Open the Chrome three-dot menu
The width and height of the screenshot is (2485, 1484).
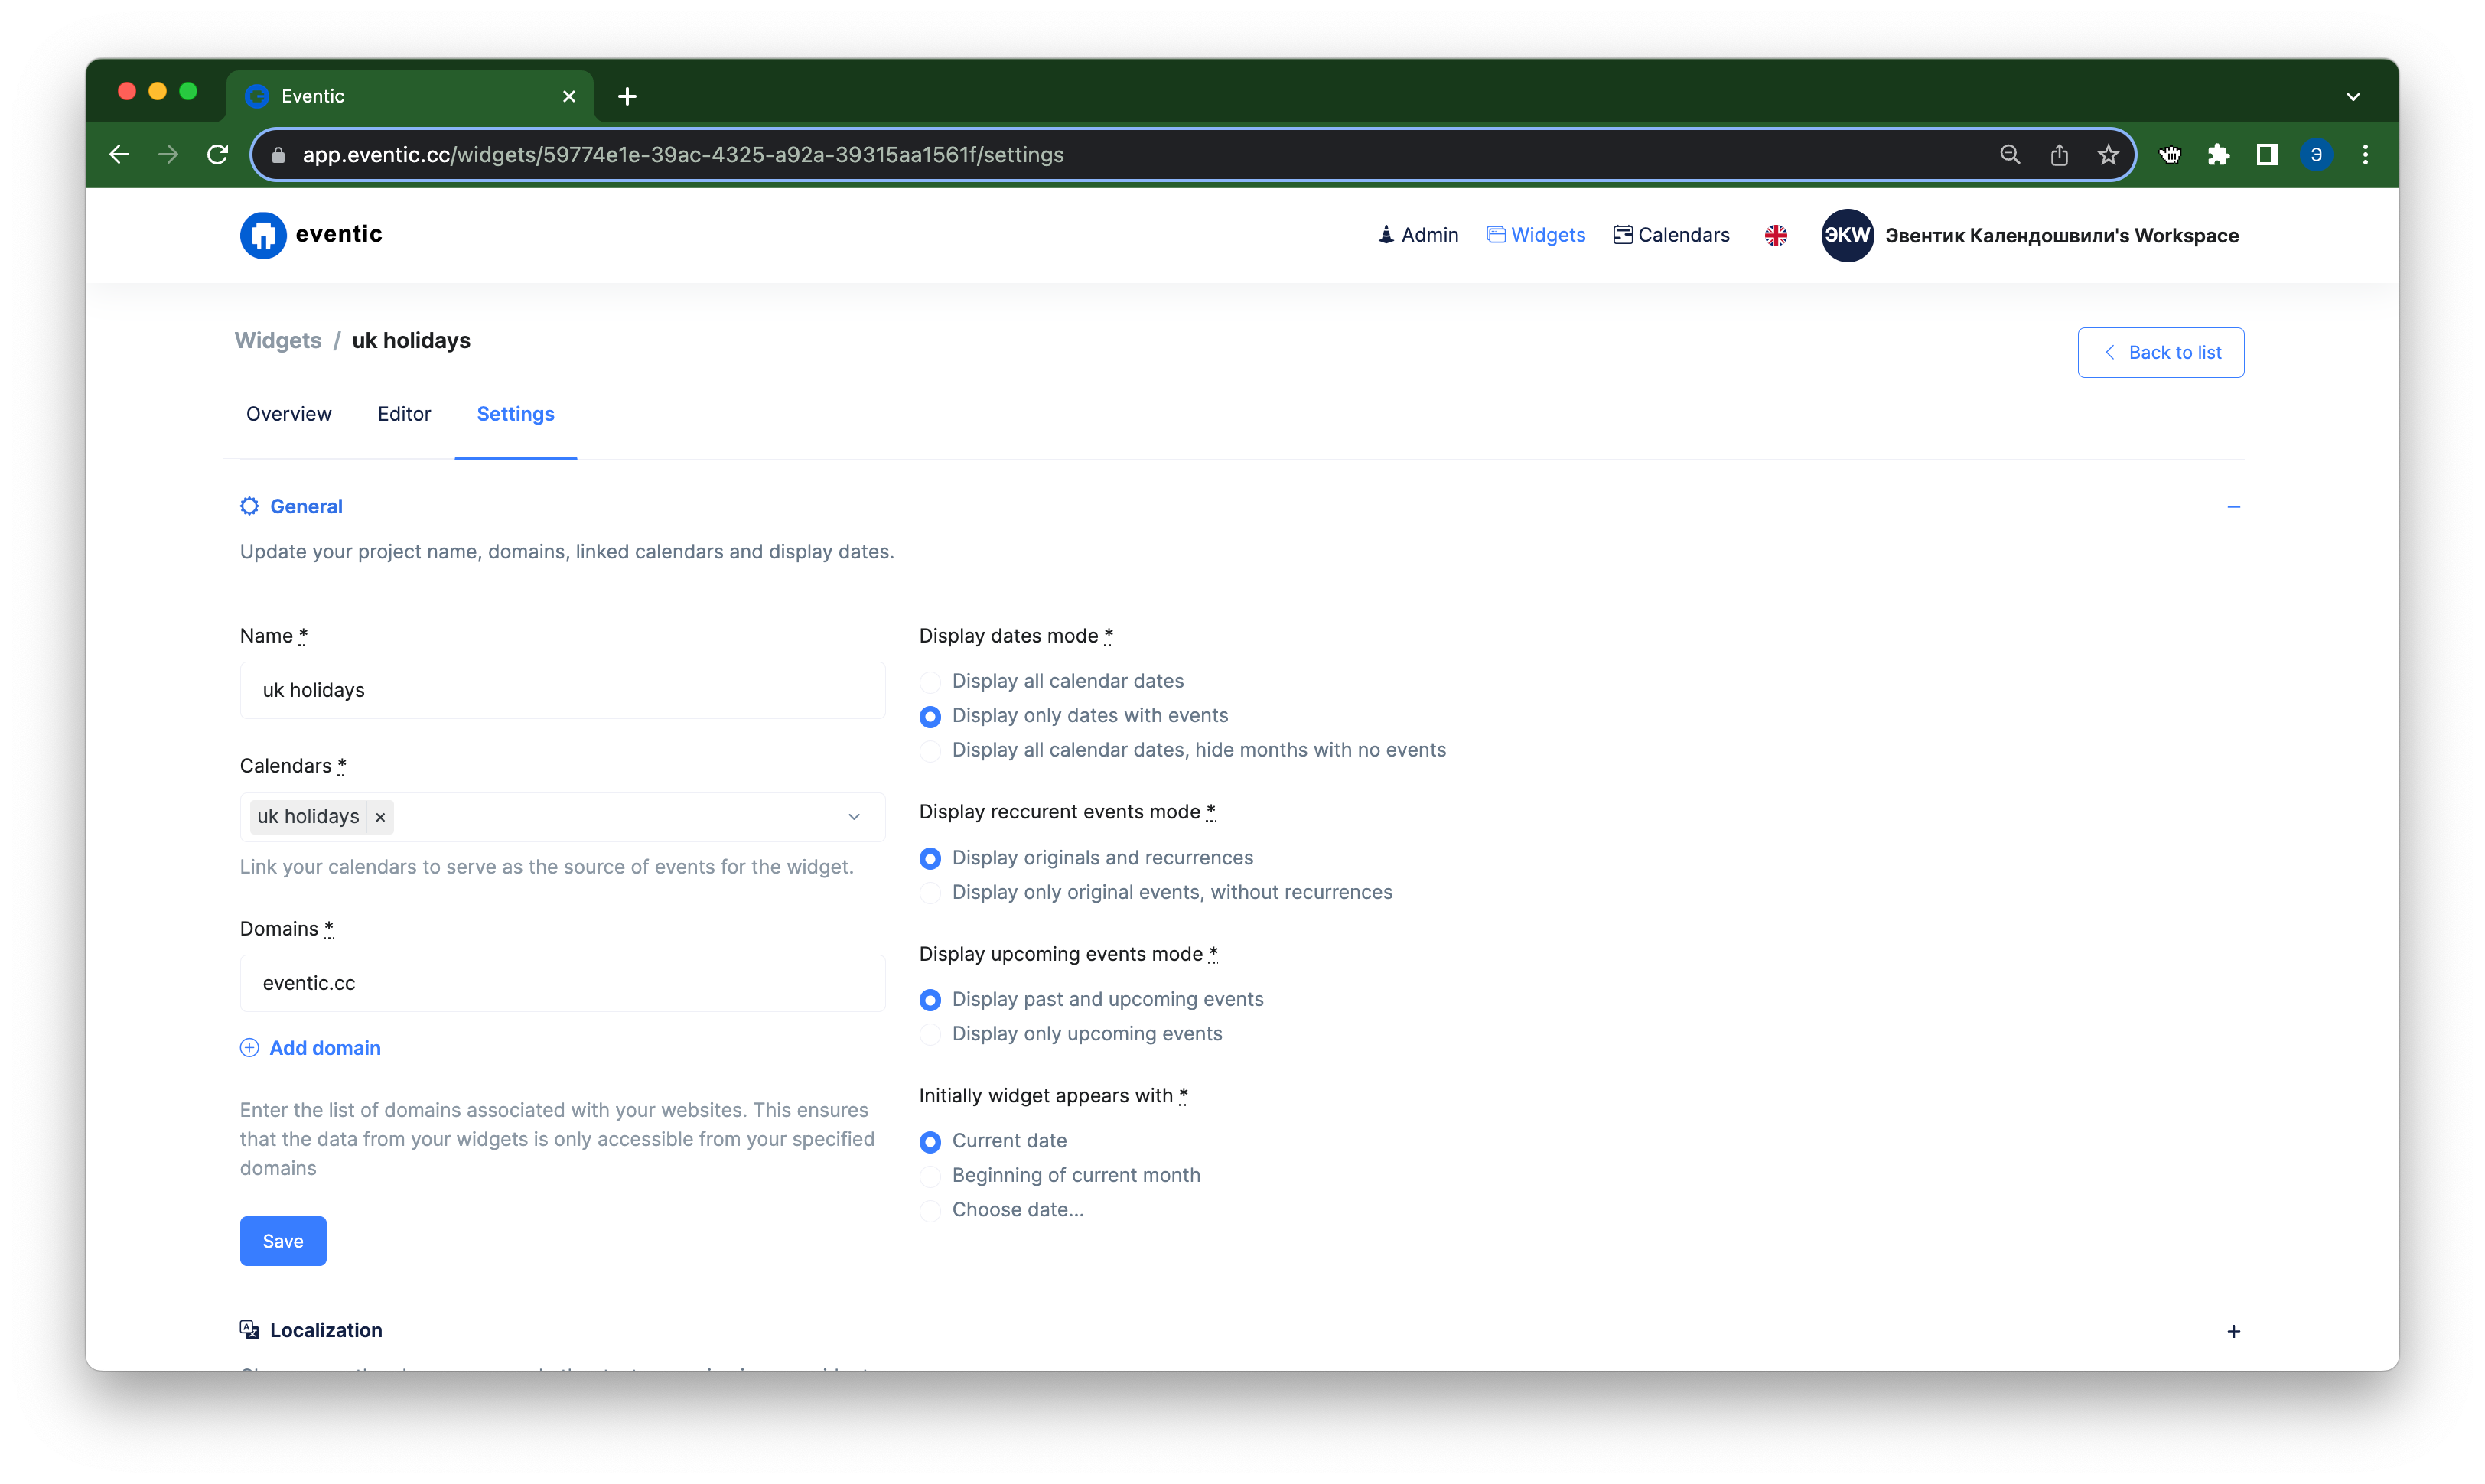(x=2365, y=155)
